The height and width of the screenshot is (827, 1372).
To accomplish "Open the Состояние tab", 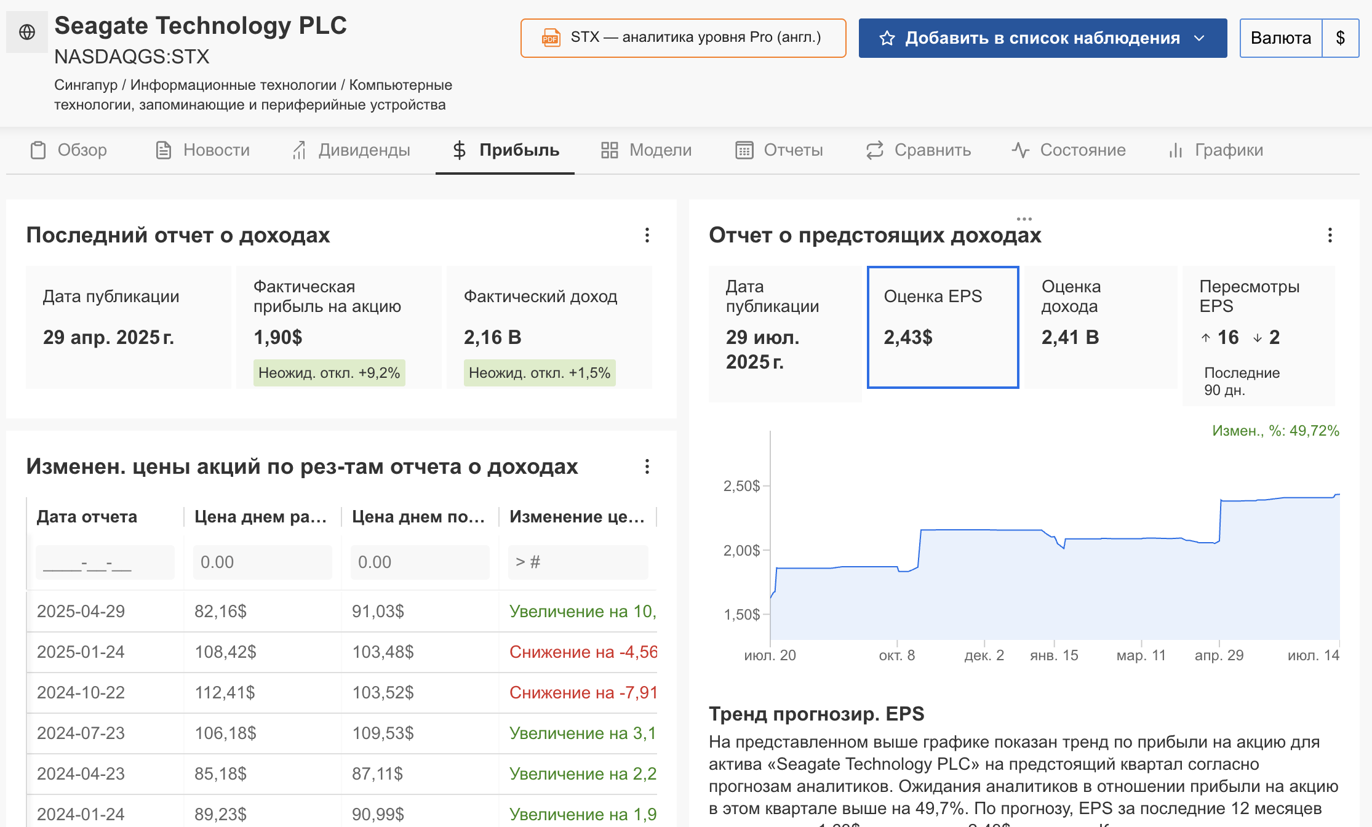I will [1069, 150].
